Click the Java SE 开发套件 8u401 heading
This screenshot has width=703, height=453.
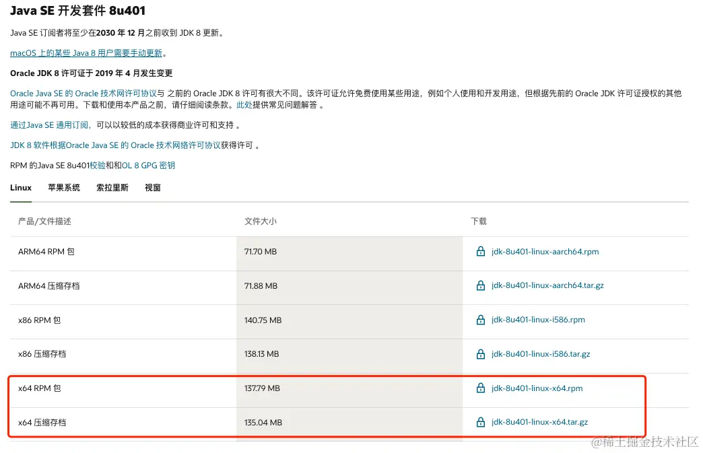click(77, 11)
